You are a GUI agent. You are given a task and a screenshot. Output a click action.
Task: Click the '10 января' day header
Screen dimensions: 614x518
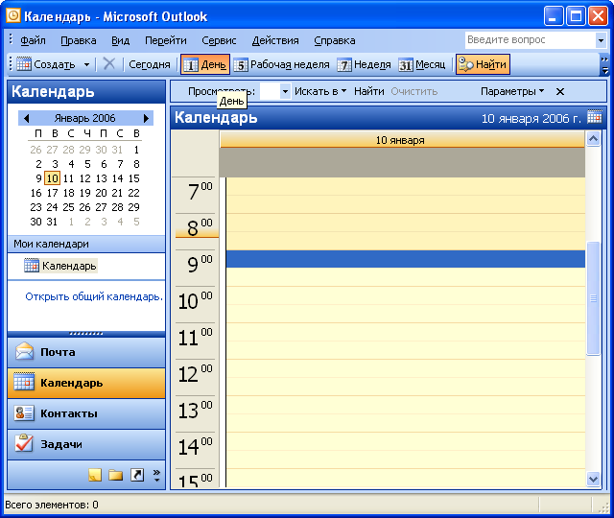point(402,140)
